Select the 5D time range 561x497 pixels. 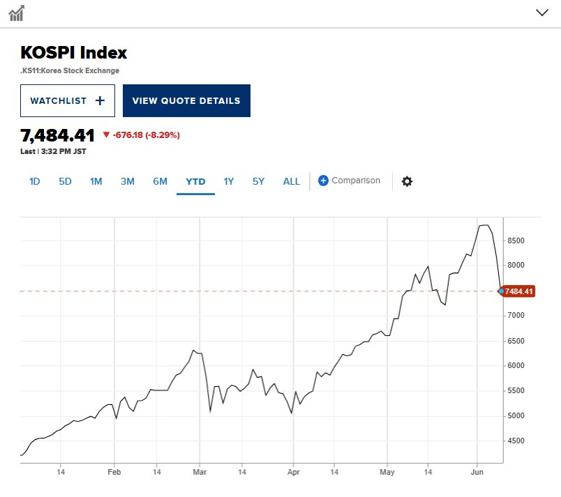point(65,181)
